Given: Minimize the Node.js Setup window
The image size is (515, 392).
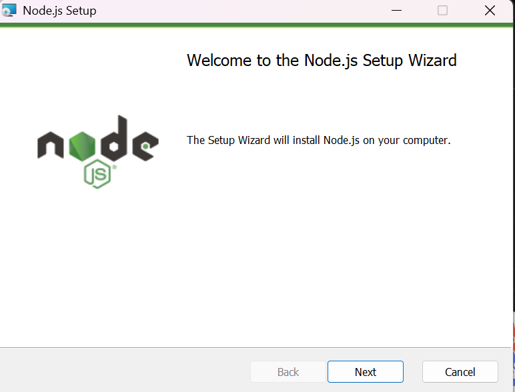Looking at the screenshot, I should [396, 11].
